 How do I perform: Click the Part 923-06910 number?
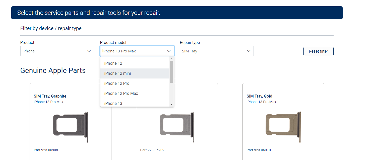(x=259, y=150)
